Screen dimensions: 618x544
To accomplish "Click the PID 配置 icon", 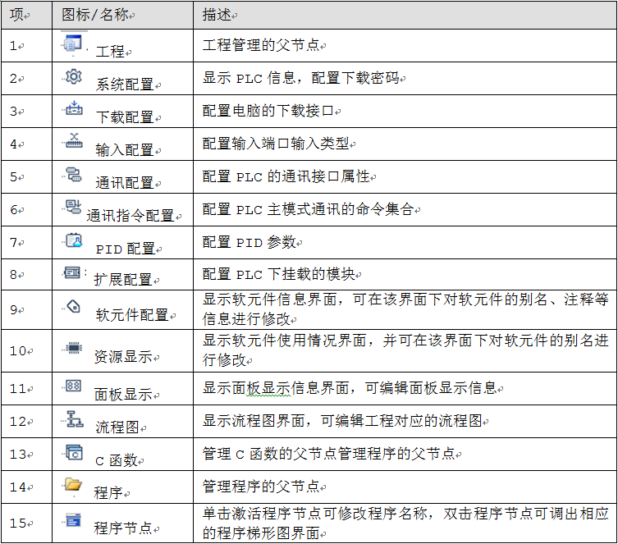I will pos(74,240).
